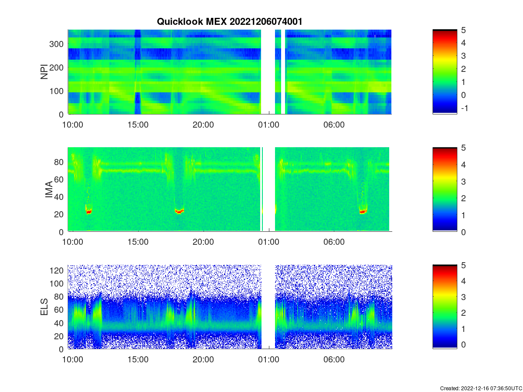Click the IMA plot's color bar
Screen dimensions: 523x392
(445, 189)
